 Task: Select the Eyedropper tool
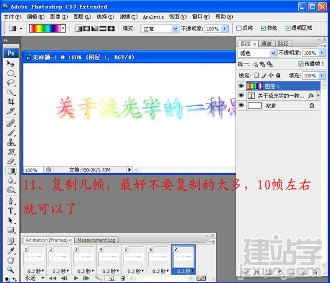11,251
